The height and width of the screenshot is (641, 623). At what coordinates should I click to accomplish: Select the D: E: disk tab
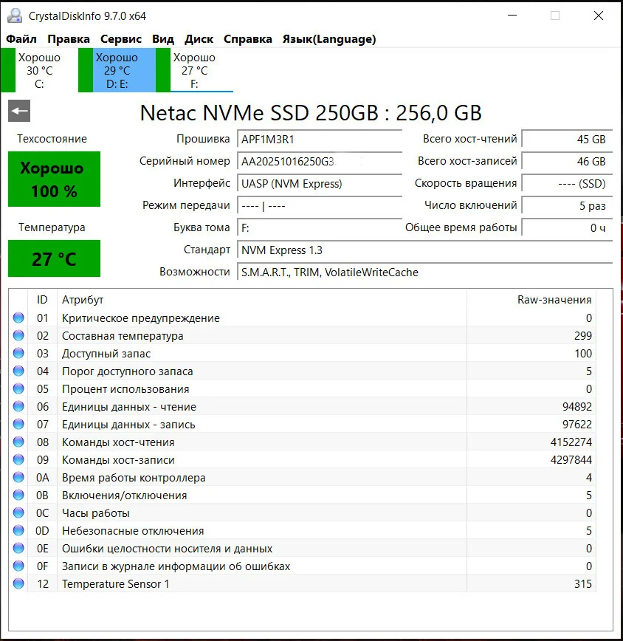pyautogui.click(x=117, y=70)
